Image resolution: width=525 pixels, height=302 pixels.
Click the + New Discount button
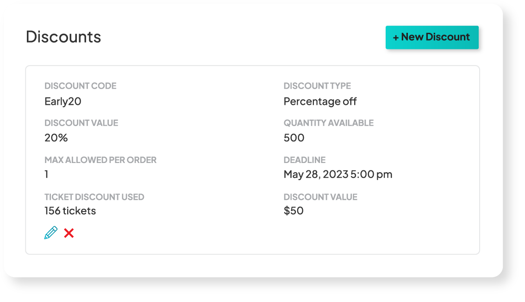[x=432, y=37]
